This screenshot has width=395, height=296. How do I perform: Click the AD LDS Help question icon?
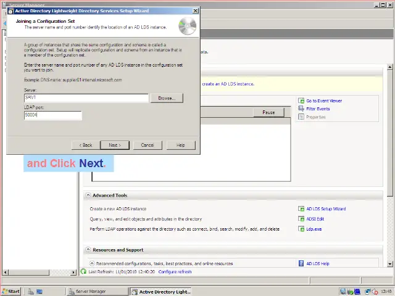[x=301, y=263]
